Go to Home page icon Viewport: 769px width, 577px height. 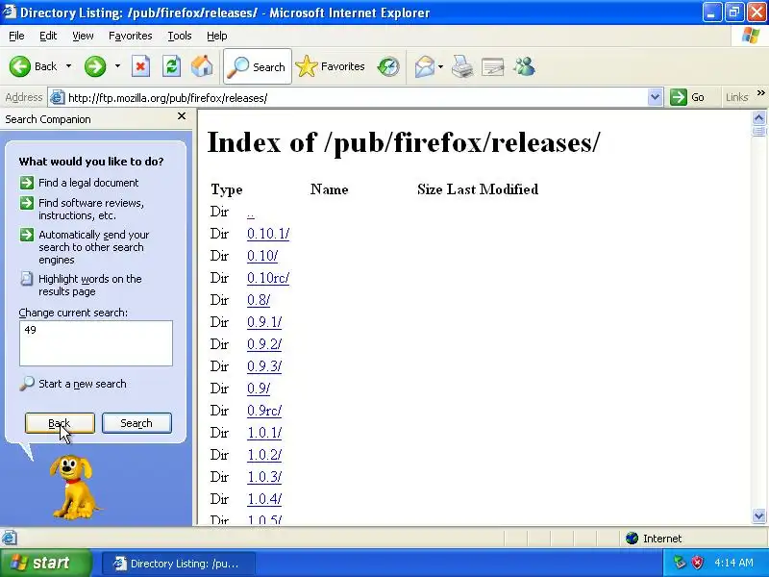202,66
